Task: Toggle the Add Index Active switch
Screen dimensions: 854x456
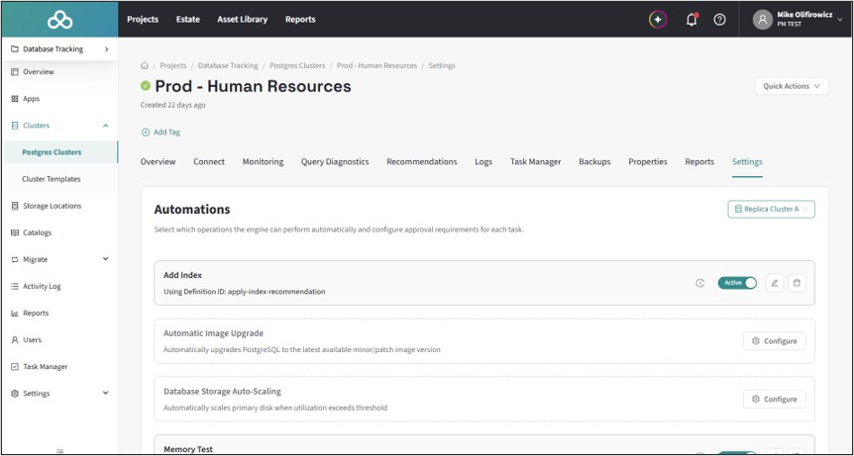Action: pos(737,283)
